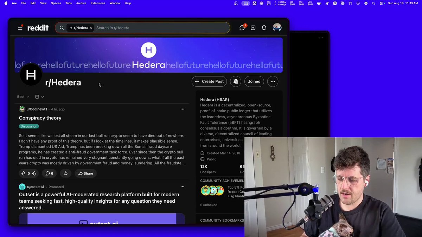This screenshot has width=422, height=237.
Task: Go to the Reddit home logo
Action: tap(38, 28)
